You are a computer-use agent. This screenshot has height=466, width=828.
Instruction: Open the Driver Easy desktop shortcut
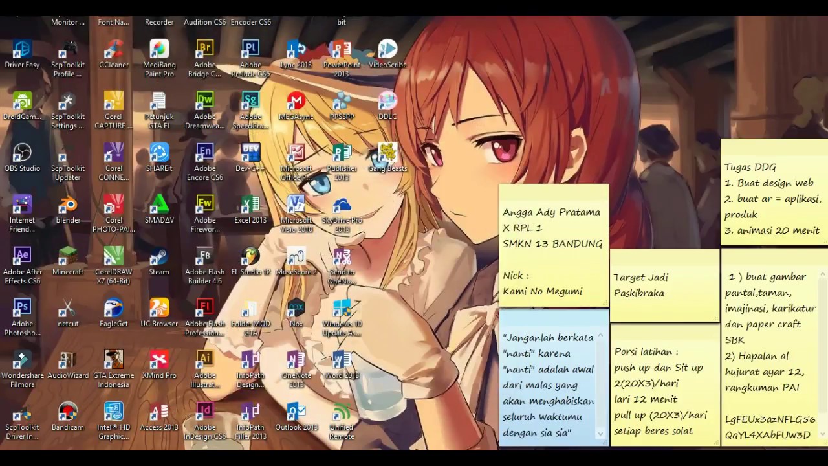(22, 54)
